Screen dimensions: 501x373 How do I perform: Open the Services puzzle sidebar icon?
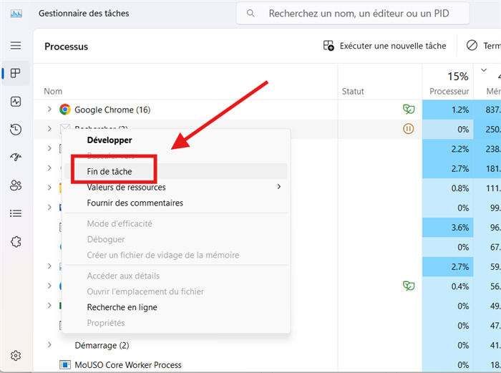(16, 242)
